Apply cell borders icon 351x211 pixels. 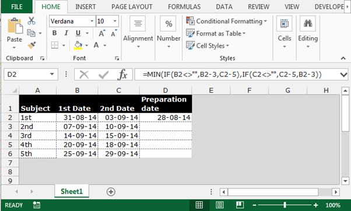(55, 45)
